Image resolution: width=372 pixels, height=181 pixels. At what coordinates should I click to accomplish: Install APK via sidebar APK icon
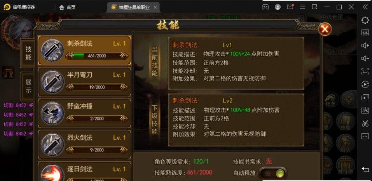point(365,110)
